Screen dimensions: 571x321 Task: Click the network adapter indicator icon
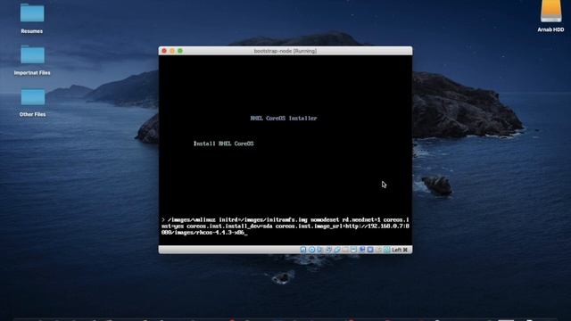pos(328,250)
